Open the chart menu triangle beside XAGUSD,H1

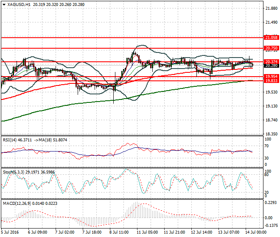(x=4, y=5)
